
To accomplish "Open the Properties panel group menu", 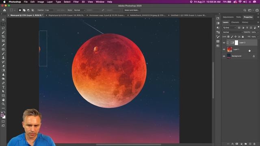I will [x=258, y=17].
